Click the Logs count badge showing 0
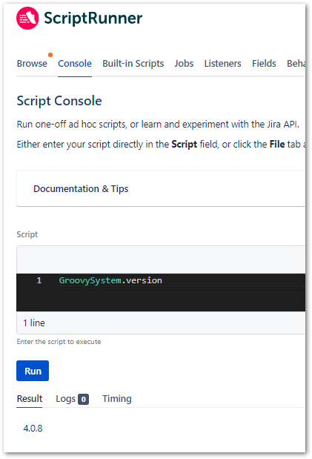Viewport: 312px width, 459px height. (x=84, y=399)
